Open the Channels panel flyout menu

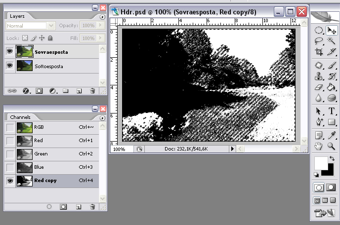(102, 117)
